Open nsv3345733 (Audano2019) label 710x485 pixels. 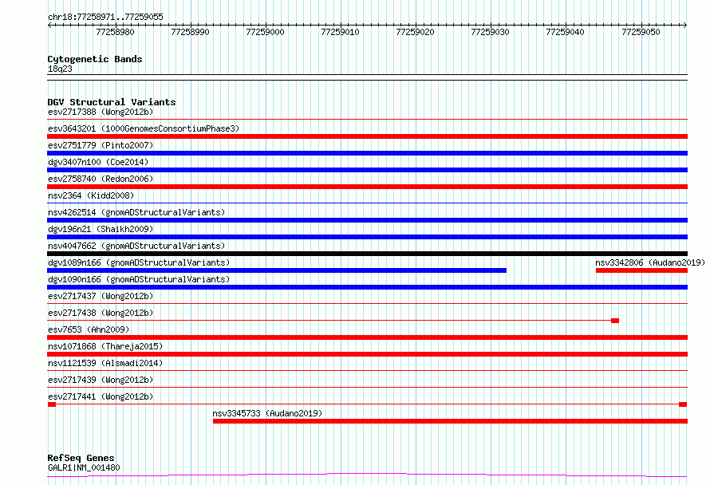click(x=267, y=413)
